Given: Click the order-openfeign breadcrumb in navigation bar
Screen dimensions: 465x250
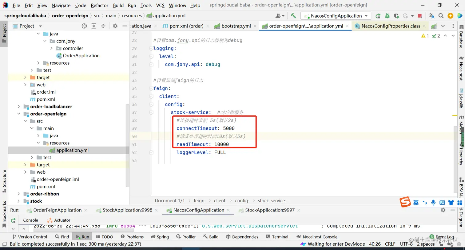Looking at the screenshot, I should click(70, 16).
